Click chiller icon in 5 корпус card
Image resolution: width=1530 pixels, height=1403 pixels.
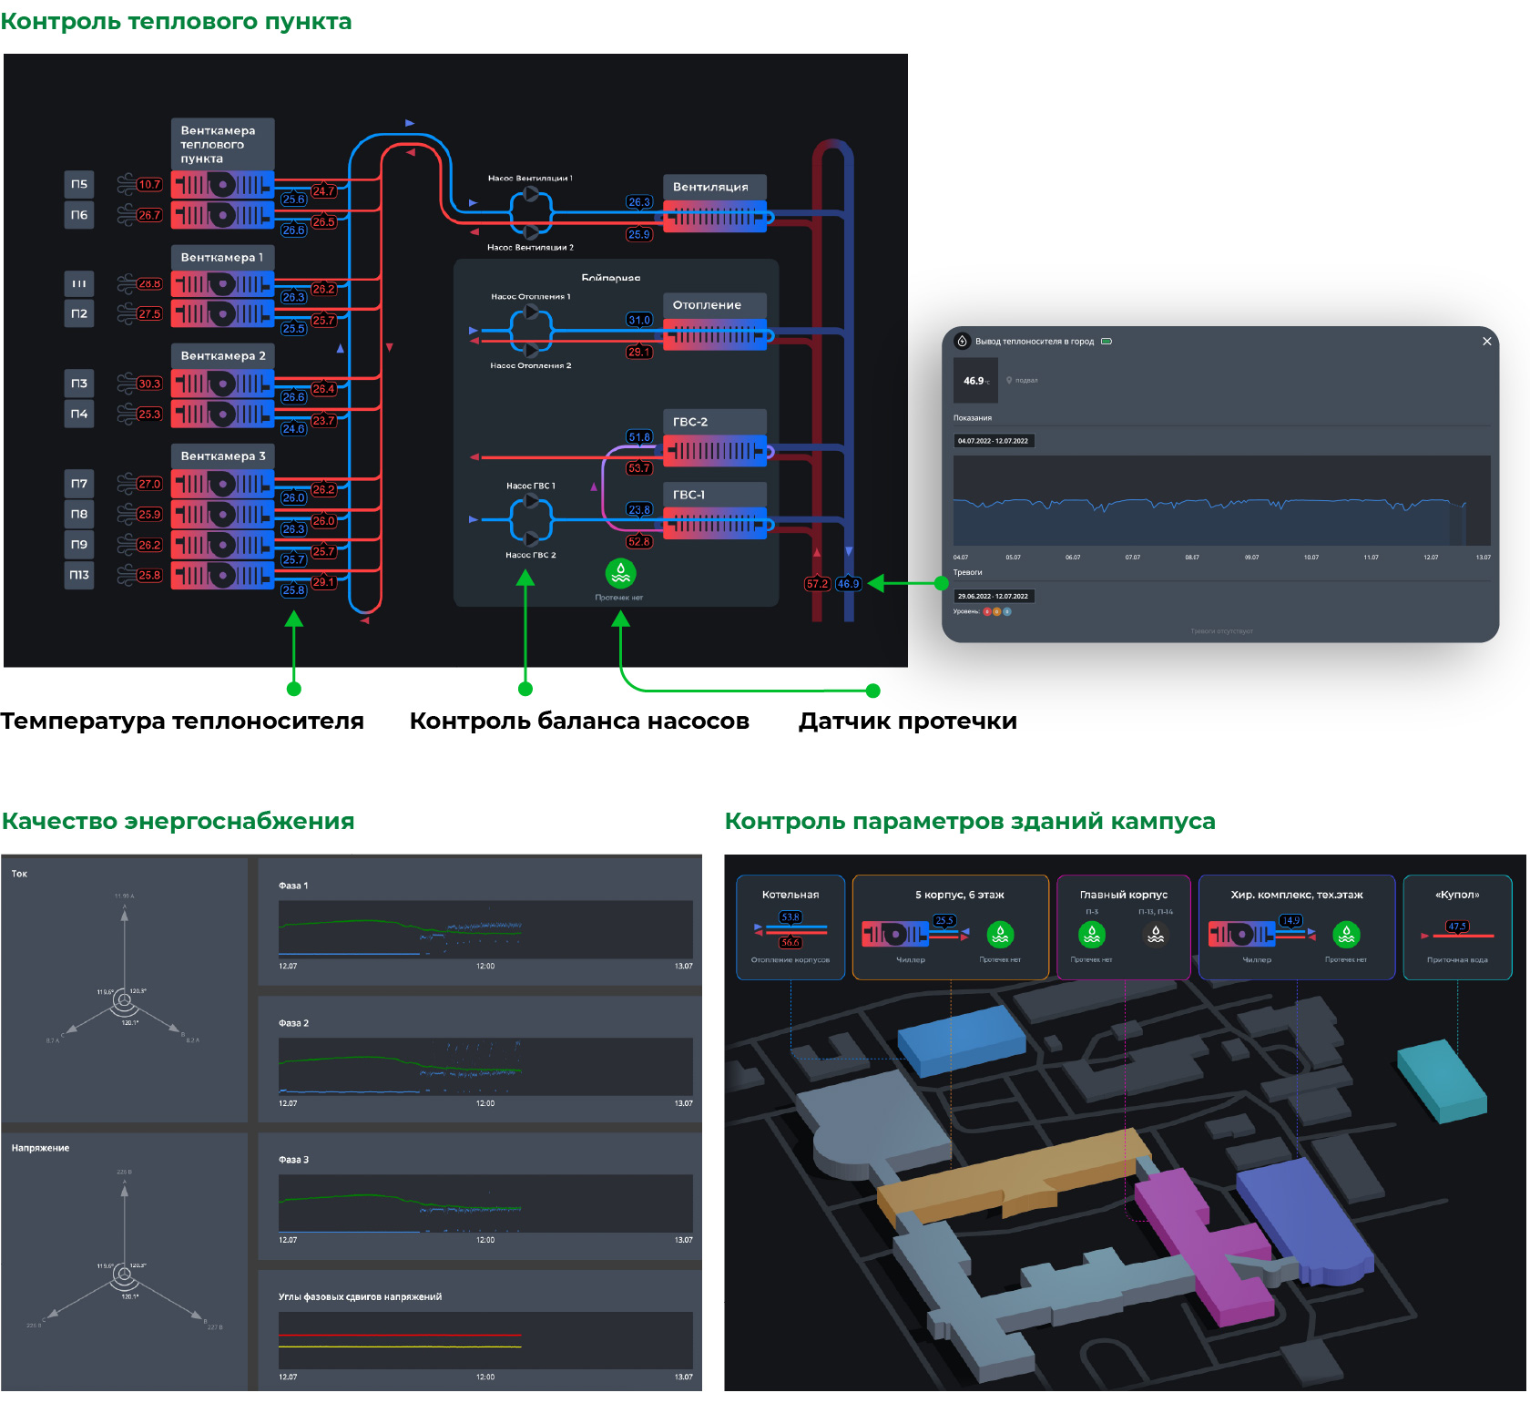pos(894,934)
